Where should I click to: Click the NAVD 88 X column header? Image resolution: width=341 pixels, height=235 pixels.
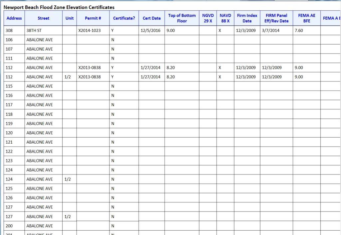tap(225, 18)
